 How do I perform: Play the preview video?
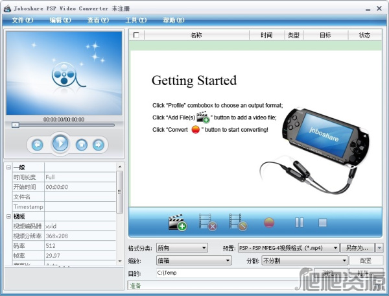tap(60, 143)
